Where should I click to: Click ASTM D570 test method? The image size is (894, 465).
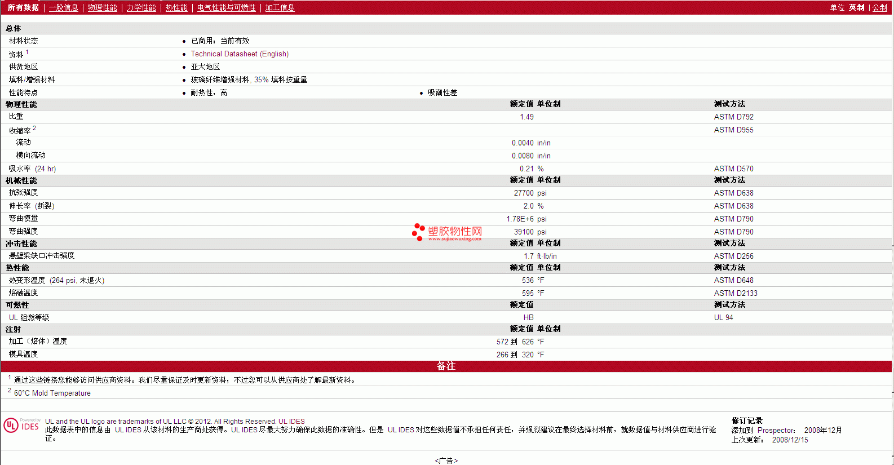pyautogui.click(x=733, y=169)
